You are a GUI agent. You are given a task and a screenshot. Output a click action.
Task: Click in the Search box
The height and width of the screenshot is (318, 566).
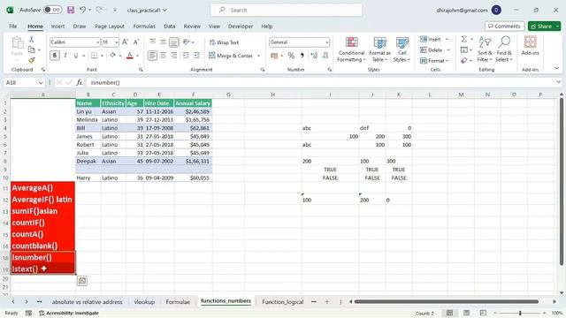(287, 10)
